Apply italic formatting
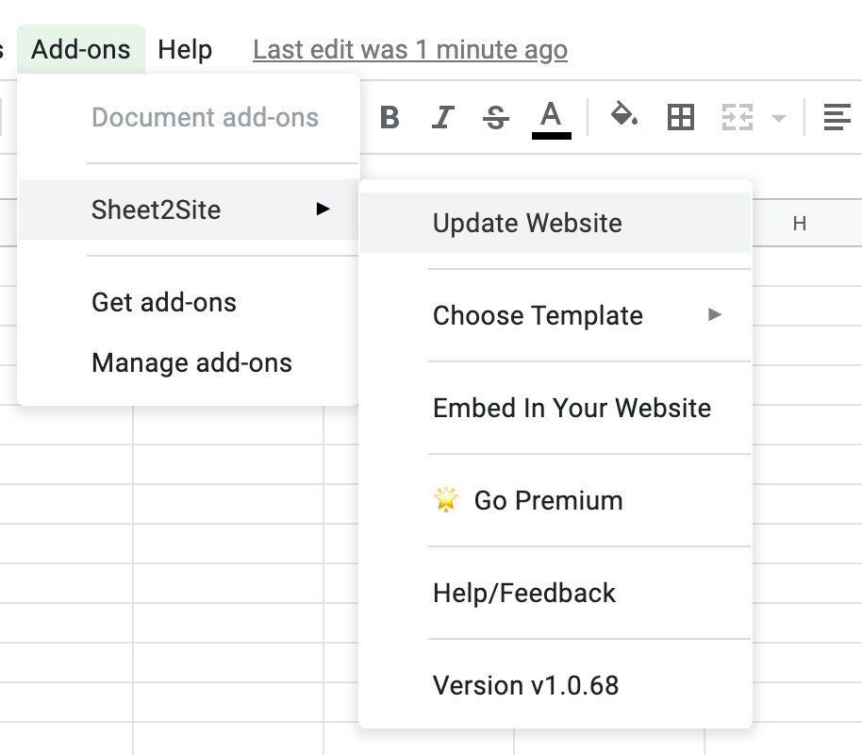 (x=442, y=118)
